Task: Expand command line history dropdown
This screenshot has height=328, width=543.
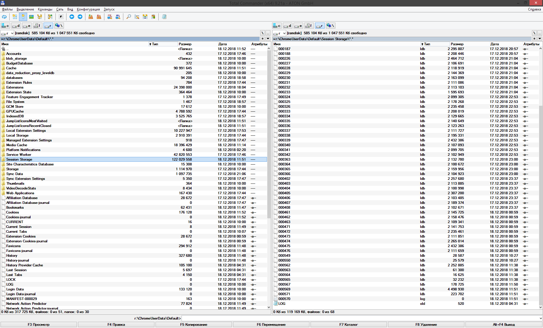Action: (540, 318)
